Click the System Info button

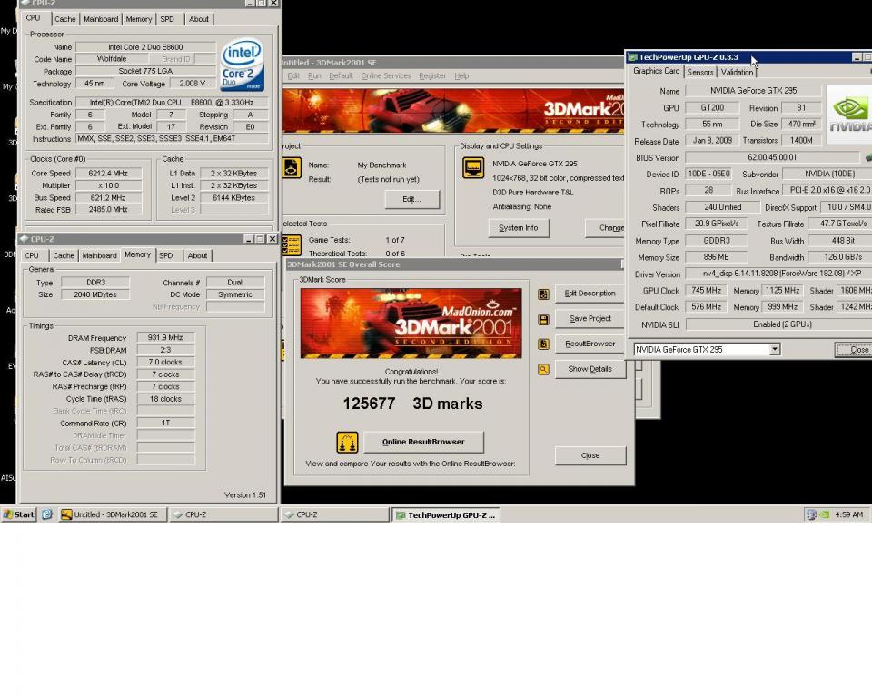click(x=519, y=228)
